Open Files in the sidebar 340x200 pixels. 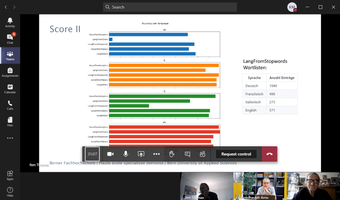click(10, 122)
